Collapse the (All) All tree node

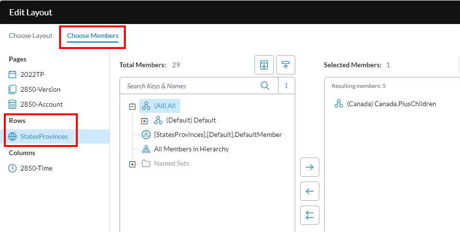pos(133,107)
